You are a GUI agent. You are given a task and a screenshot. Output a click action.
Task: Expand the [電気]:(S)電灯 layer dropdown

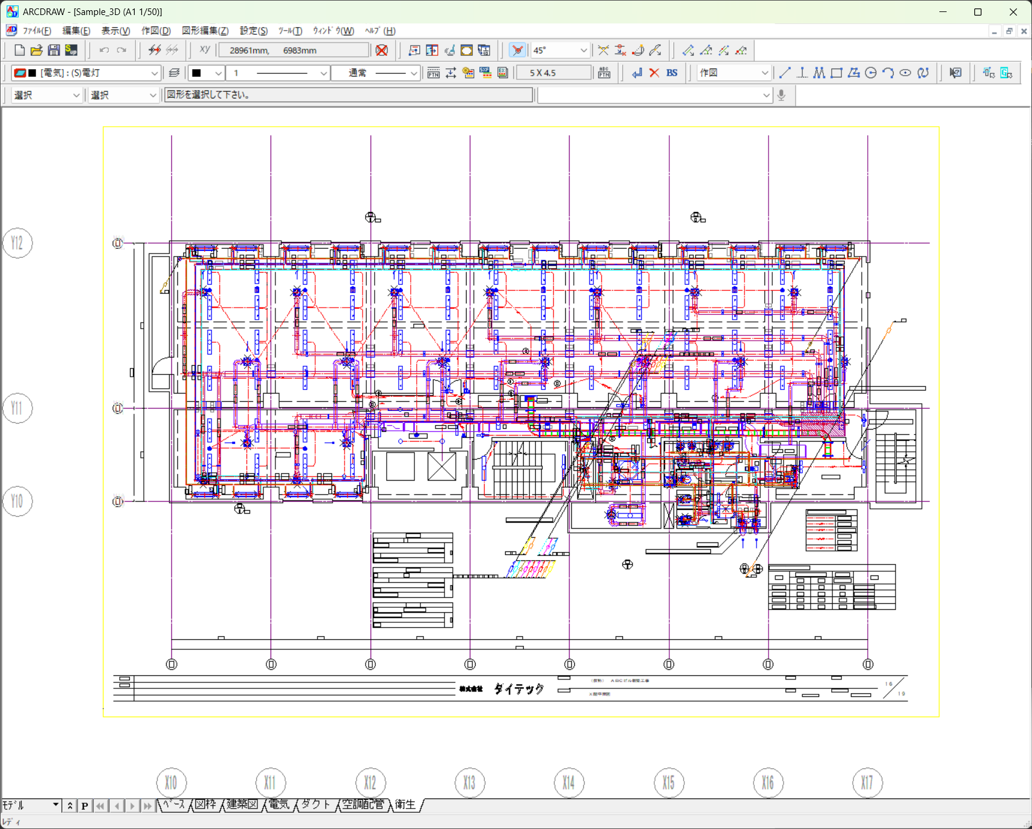click(x=154, y=73)
